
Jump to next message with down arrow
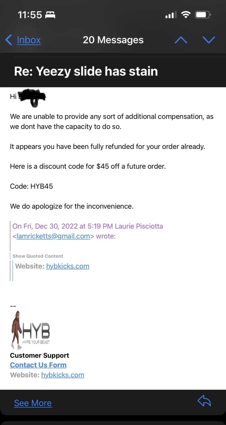coord(209,40)
